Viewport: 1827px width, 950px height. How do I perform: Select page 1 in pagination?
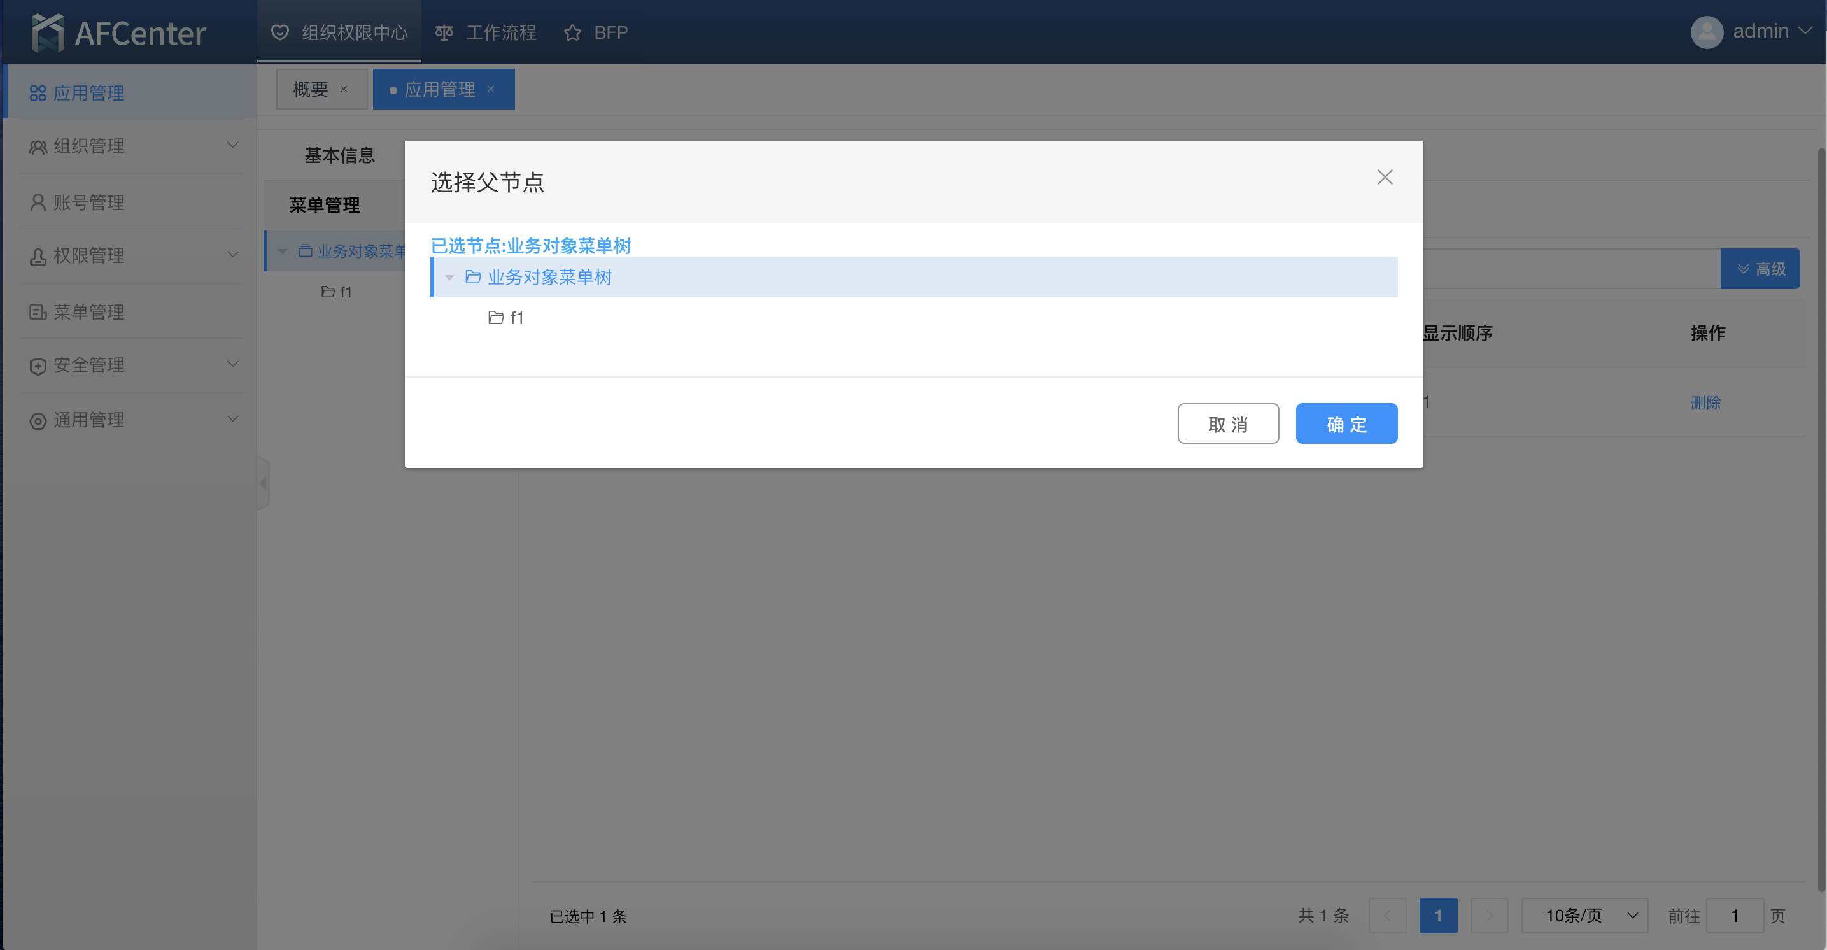(x=1437, y=915)
